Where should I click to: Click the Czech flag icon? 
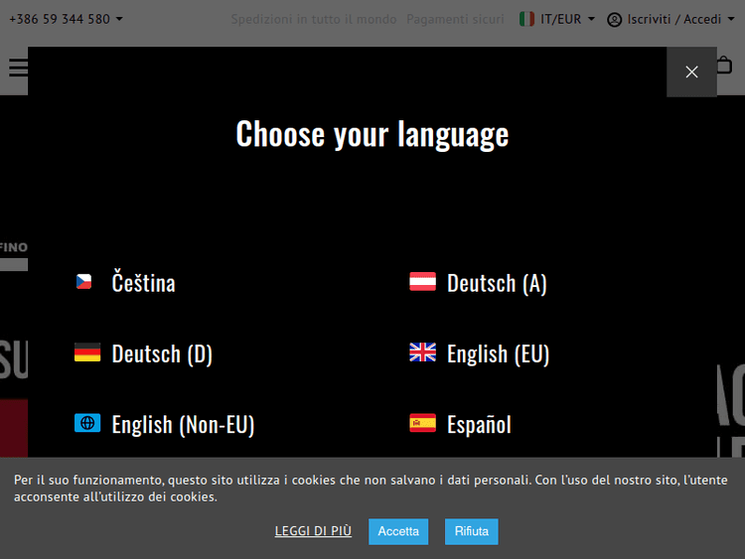click(x=84, y=282)
